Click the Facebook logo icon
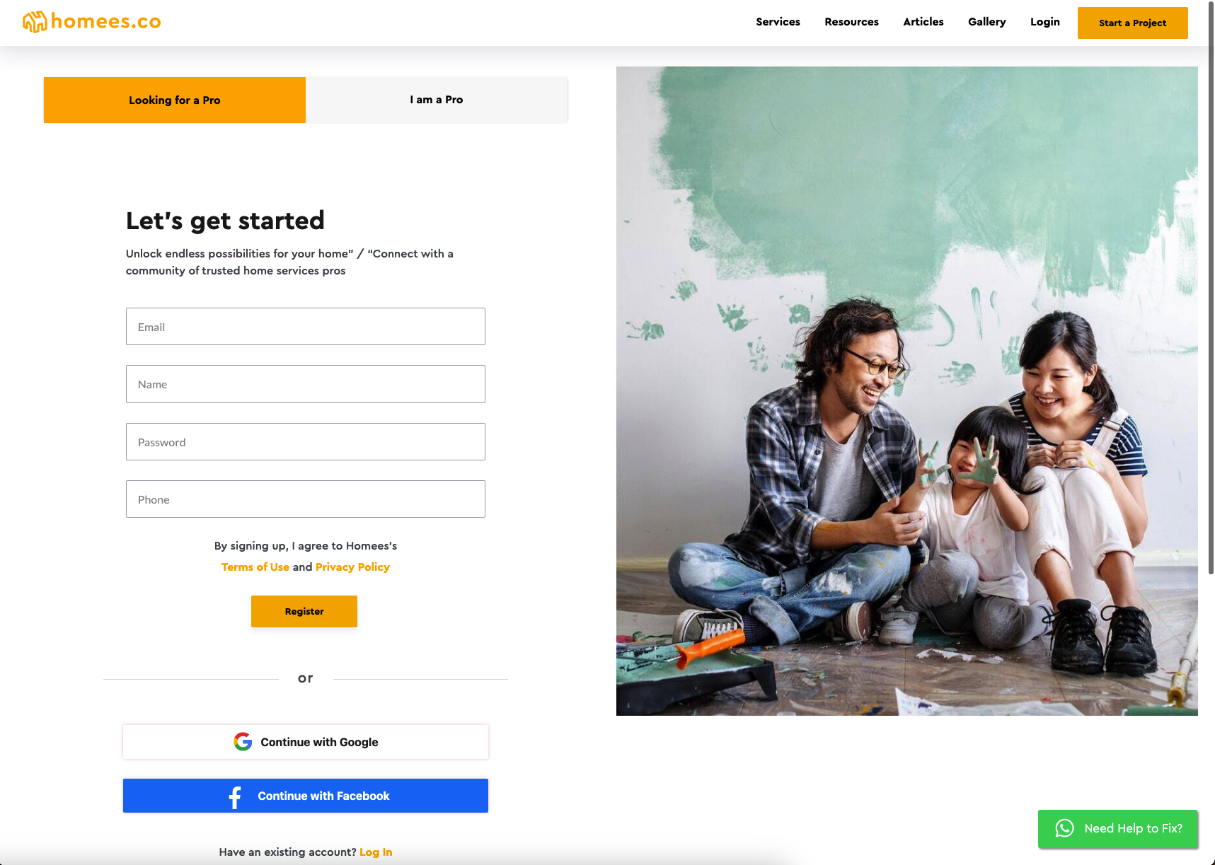 [x=235, y=797]
